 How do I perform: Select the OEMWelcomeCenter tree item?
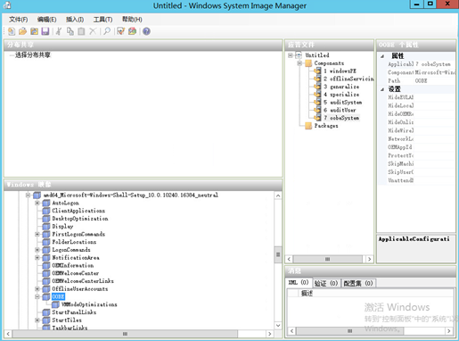(76, 273)
